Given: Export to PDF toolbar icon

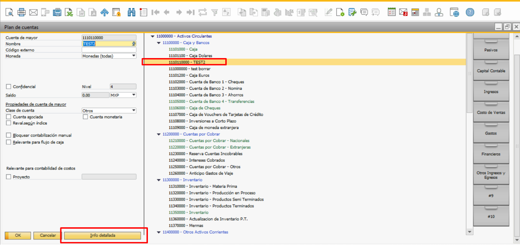Looking at the screenshot, I should click(x=93, y=12).
